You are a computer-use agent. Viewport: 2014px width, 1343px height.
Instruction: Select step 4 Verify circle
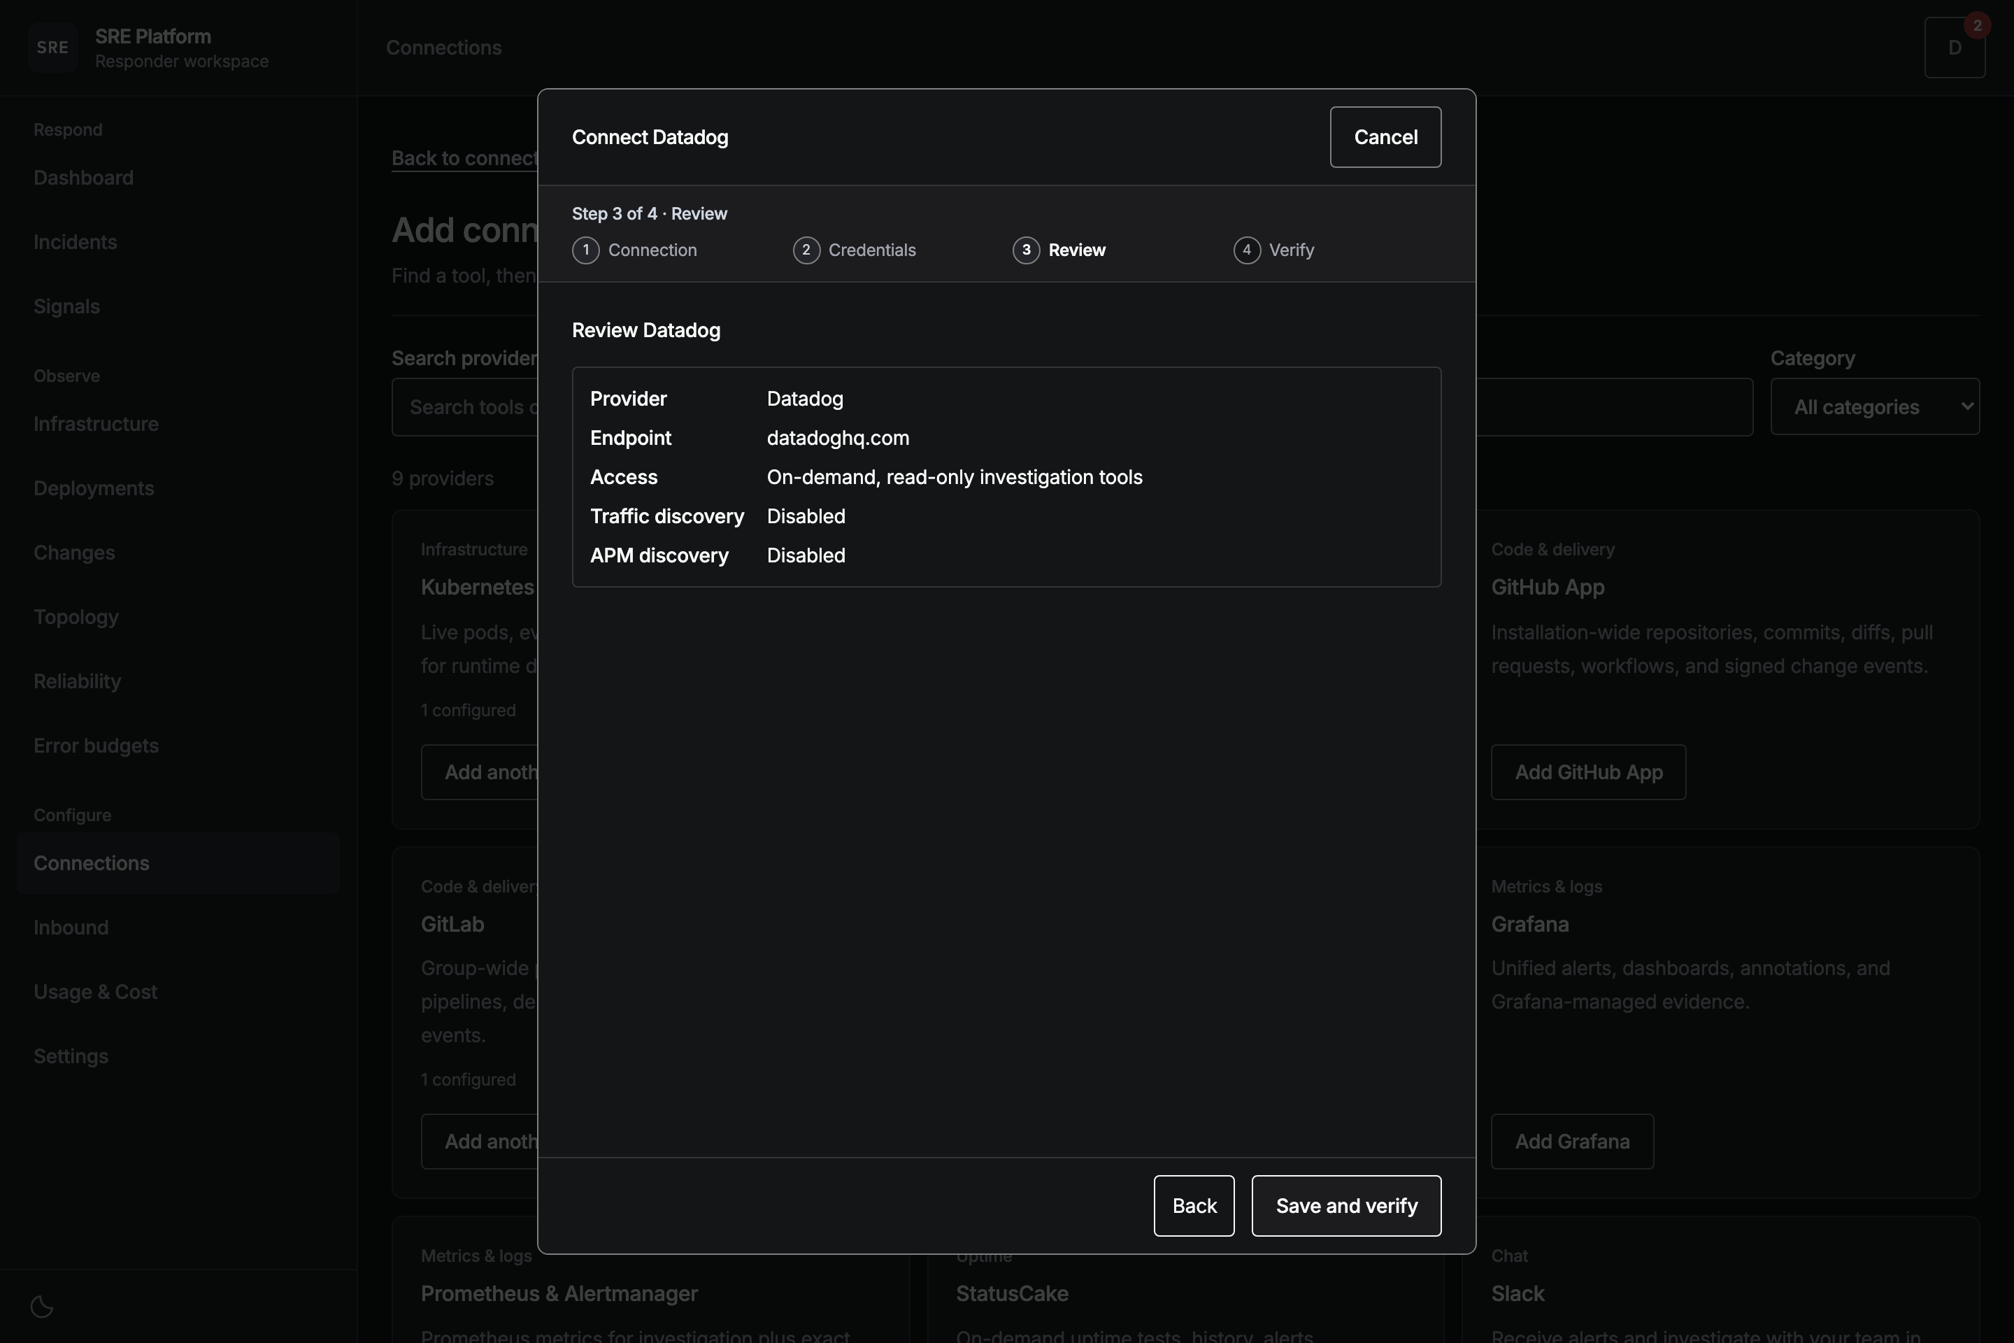tap(1247, 250)
